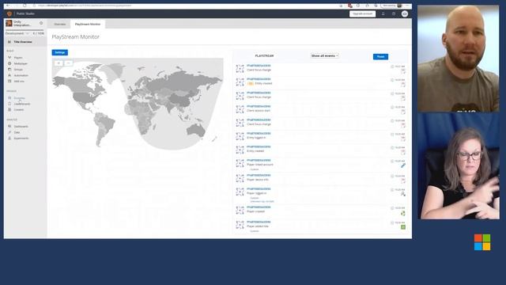The image size is (506, 285).
Task: Open Economy in the sidebar
Action: [19, 98]
